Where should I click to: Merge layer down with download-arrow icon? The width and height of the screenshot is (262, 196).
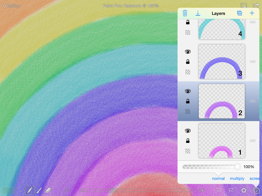pos(198,13)
